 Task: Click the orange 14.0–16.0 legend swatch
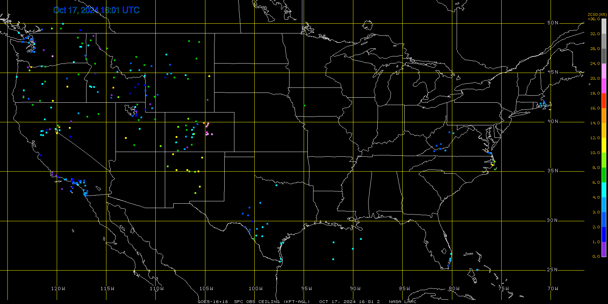click(x=604, y=116)
